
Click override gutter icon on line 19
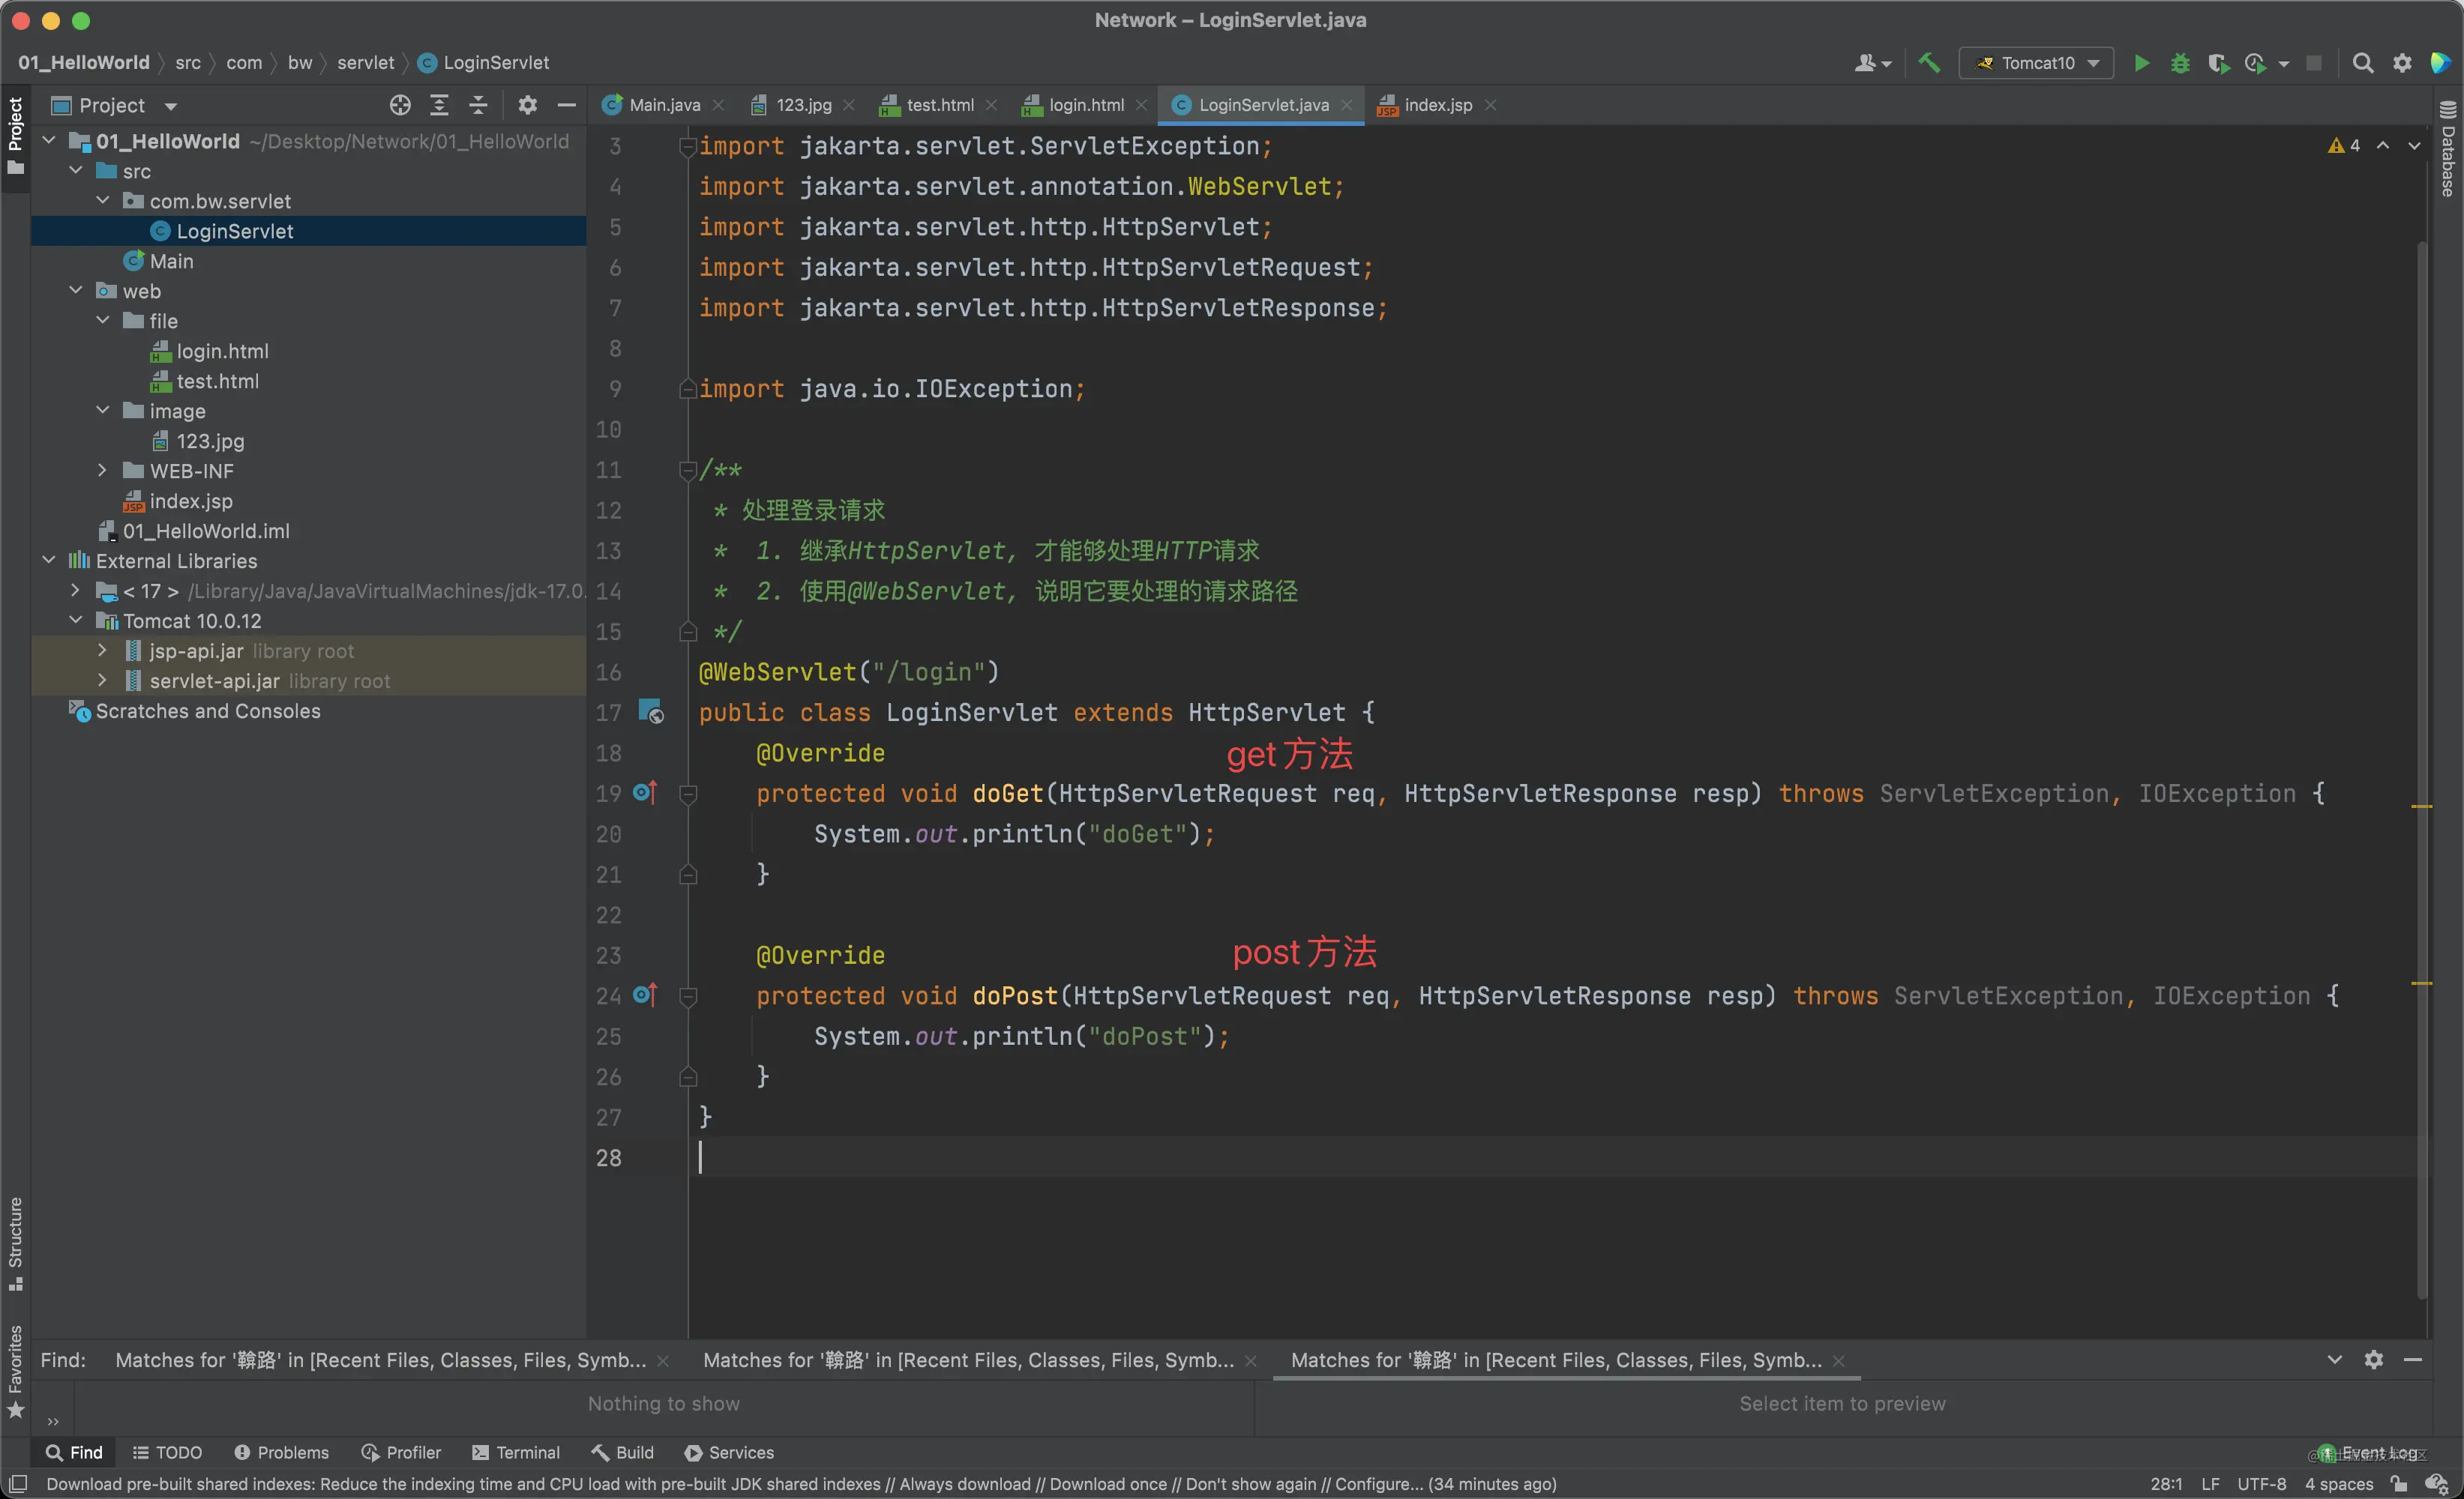point(645,792)
